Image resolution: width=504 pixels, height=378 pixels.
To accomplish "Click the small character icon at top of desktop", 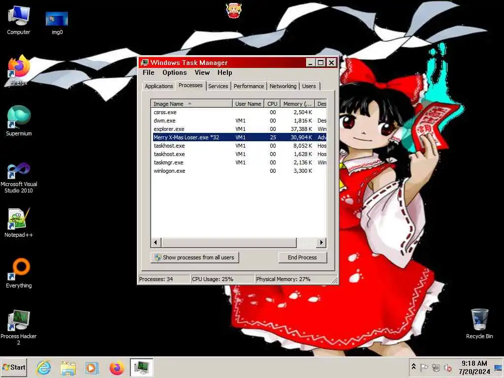I will tap(234, 10).
